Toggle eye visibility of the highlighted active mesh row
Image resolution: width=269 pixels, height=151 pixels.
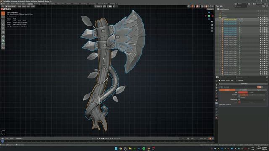(x=262, y=20)
